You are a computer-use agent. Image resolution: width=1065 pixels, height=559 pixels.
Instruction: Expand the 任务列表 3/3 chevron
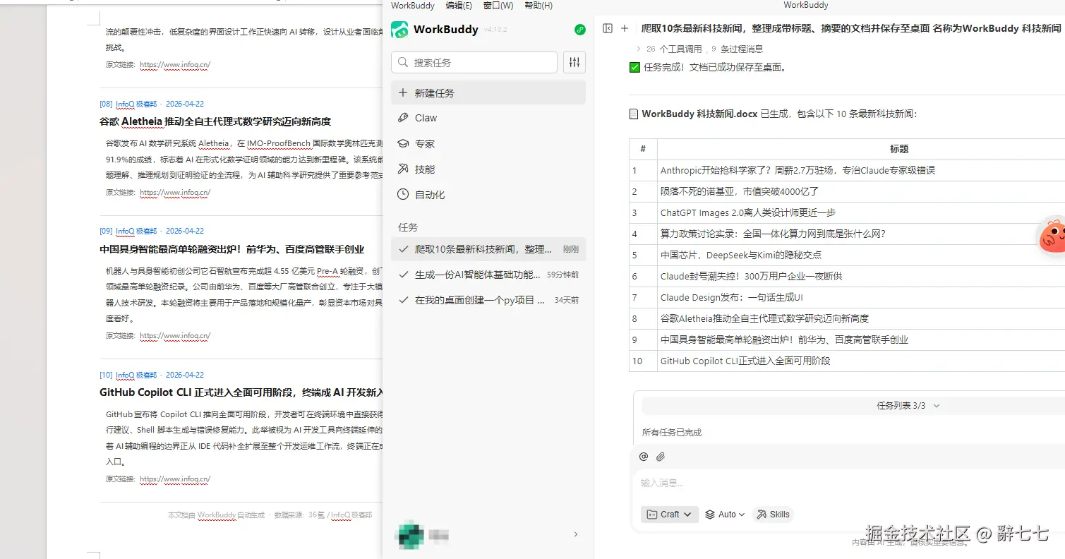point(937,406)
